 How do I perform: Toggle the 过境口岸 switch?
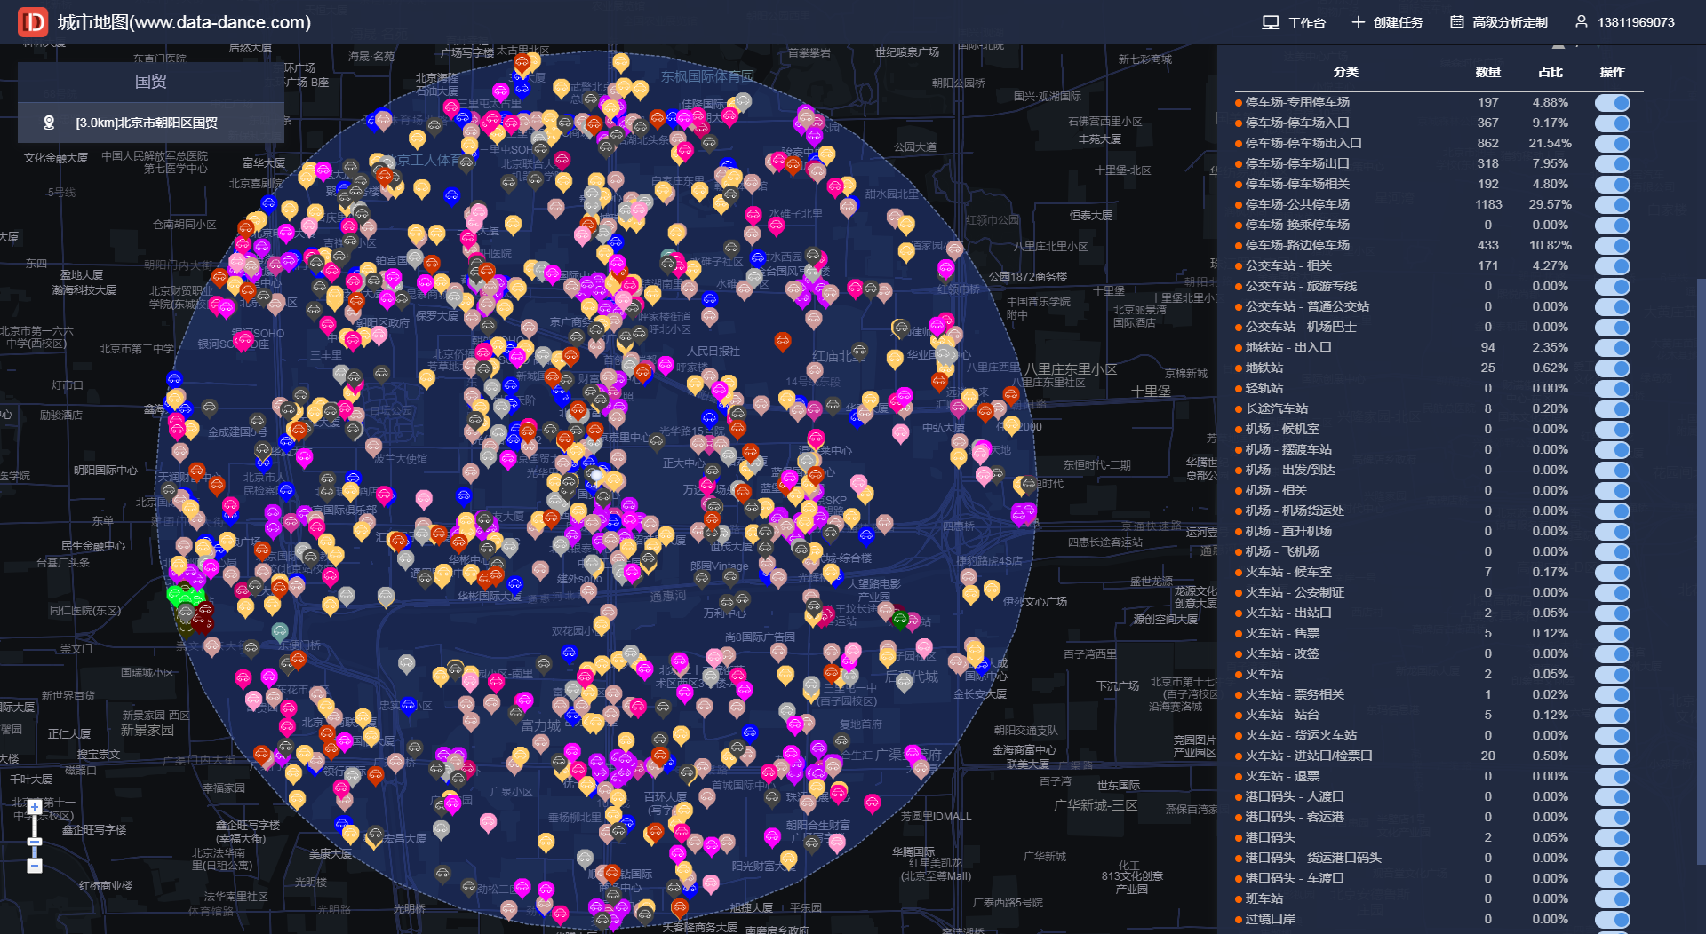(1612, 919)
